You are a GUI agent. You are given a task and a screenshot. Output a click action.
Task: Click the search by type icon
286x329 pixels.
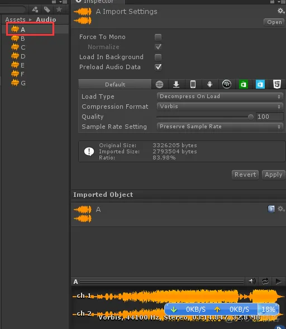click(35, 9)
